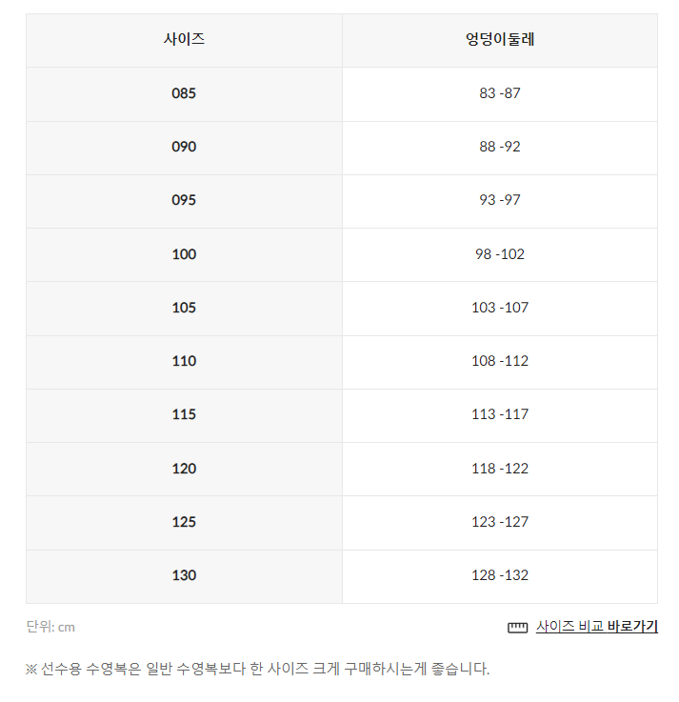679x702 pixels.
Task: Click the 100 size cell
Action: (x=184, y=254)
